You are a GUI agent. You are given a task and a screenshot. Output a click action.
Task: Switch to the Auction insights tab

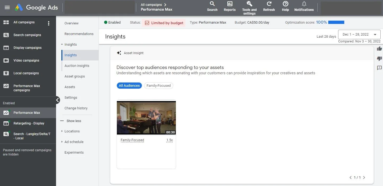point(76,66)
